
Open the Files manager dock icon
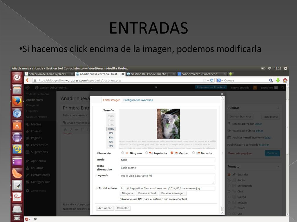coord(17,89)
